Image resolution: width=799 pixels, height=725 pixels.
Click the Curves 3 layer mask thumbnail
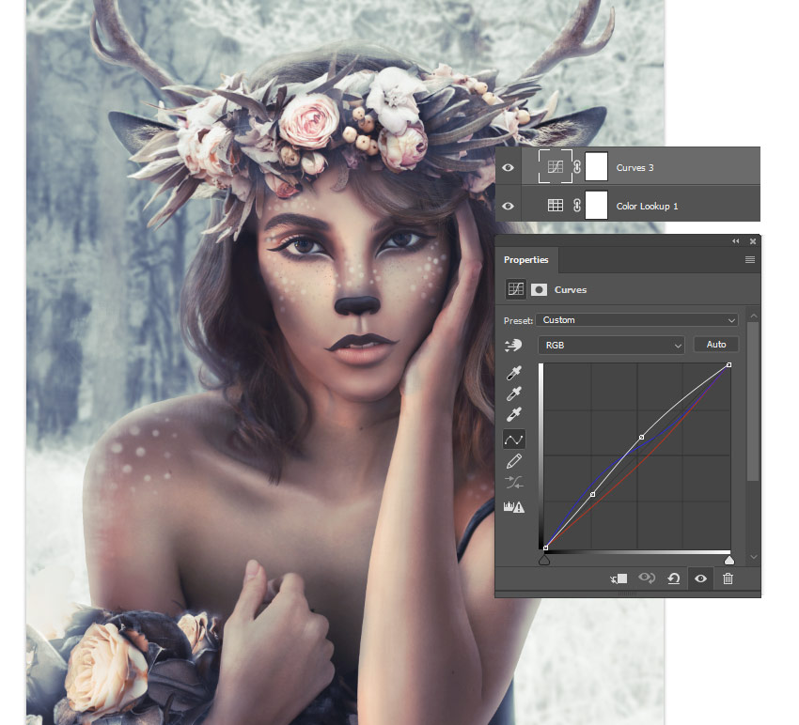click(x=596, y=166)
